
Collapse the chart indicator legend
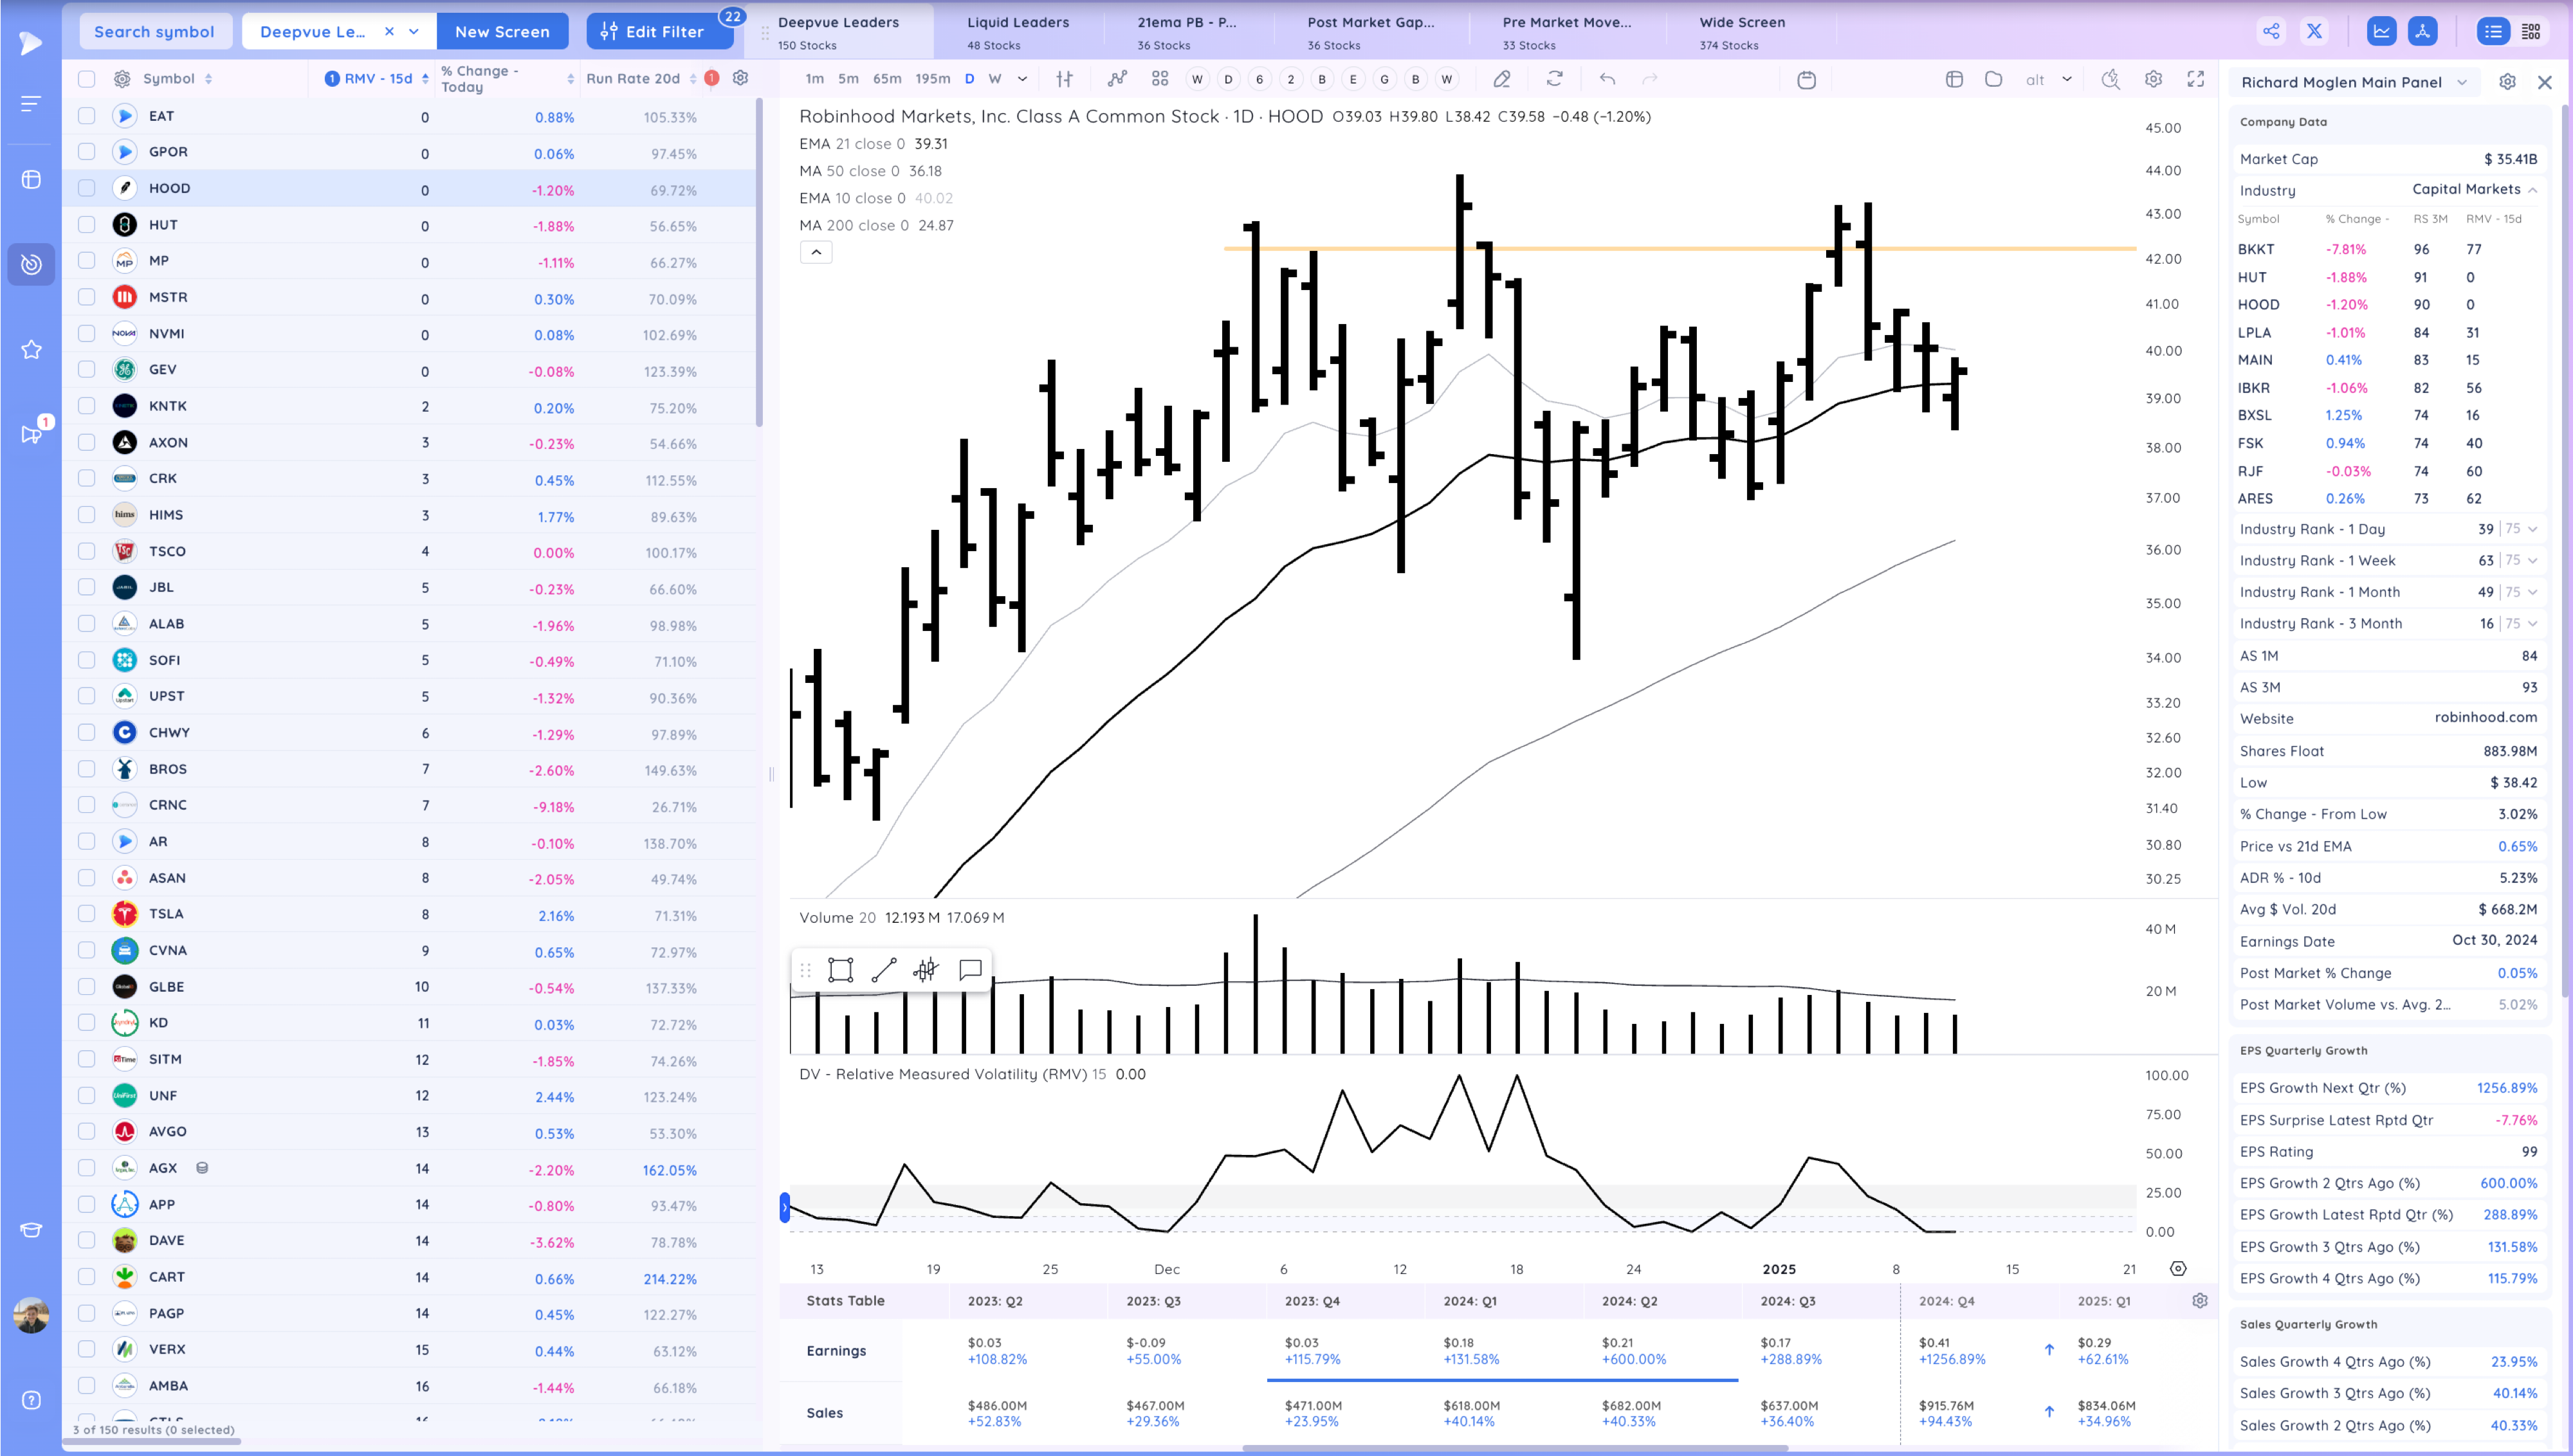coord(816,253)
